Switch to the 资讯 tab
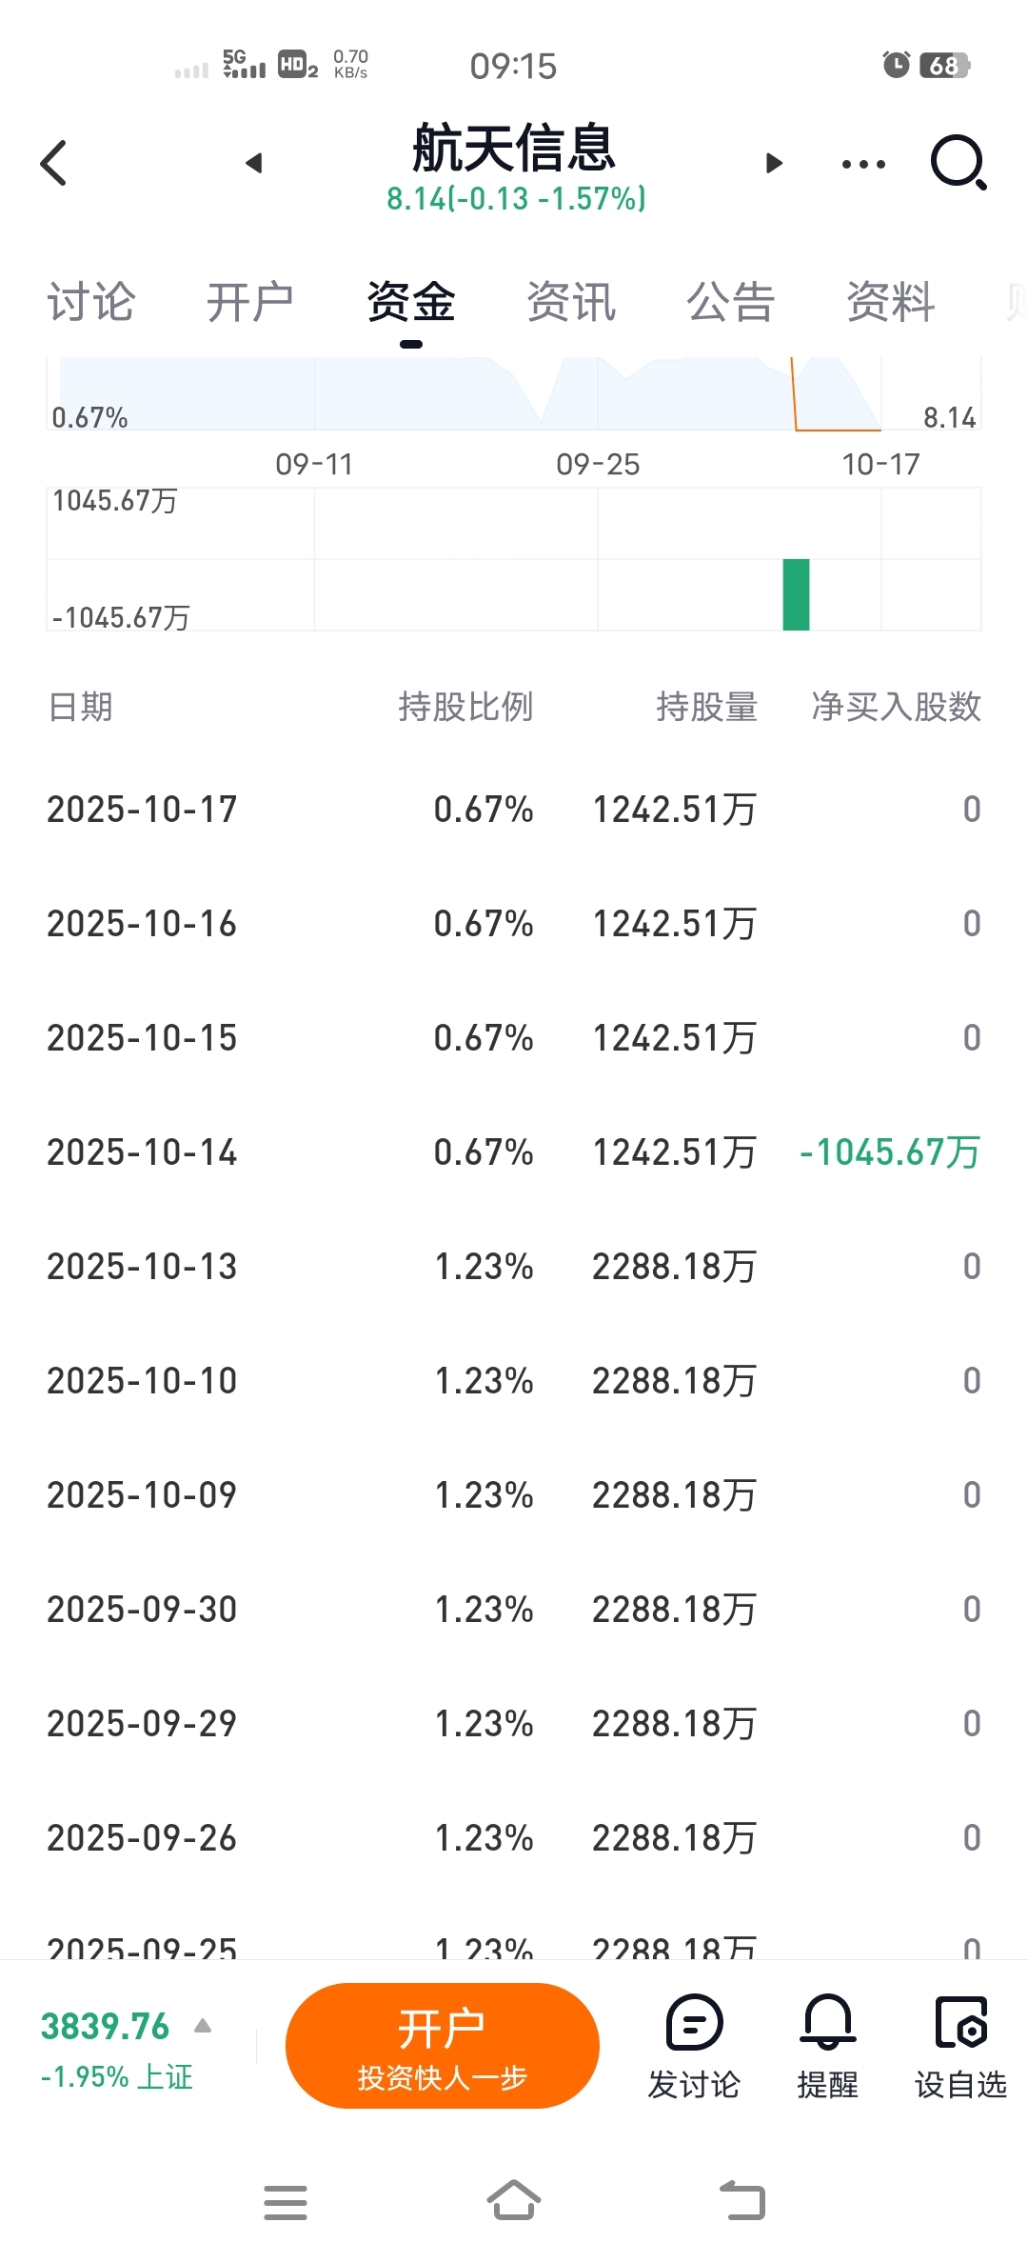 (571, 302)
